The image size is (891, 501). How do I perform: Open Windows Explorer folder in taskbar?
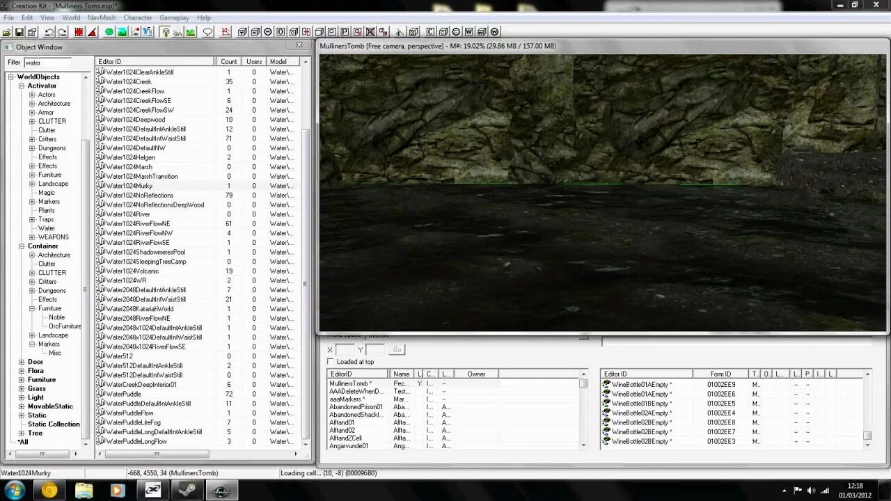(84, 490)
